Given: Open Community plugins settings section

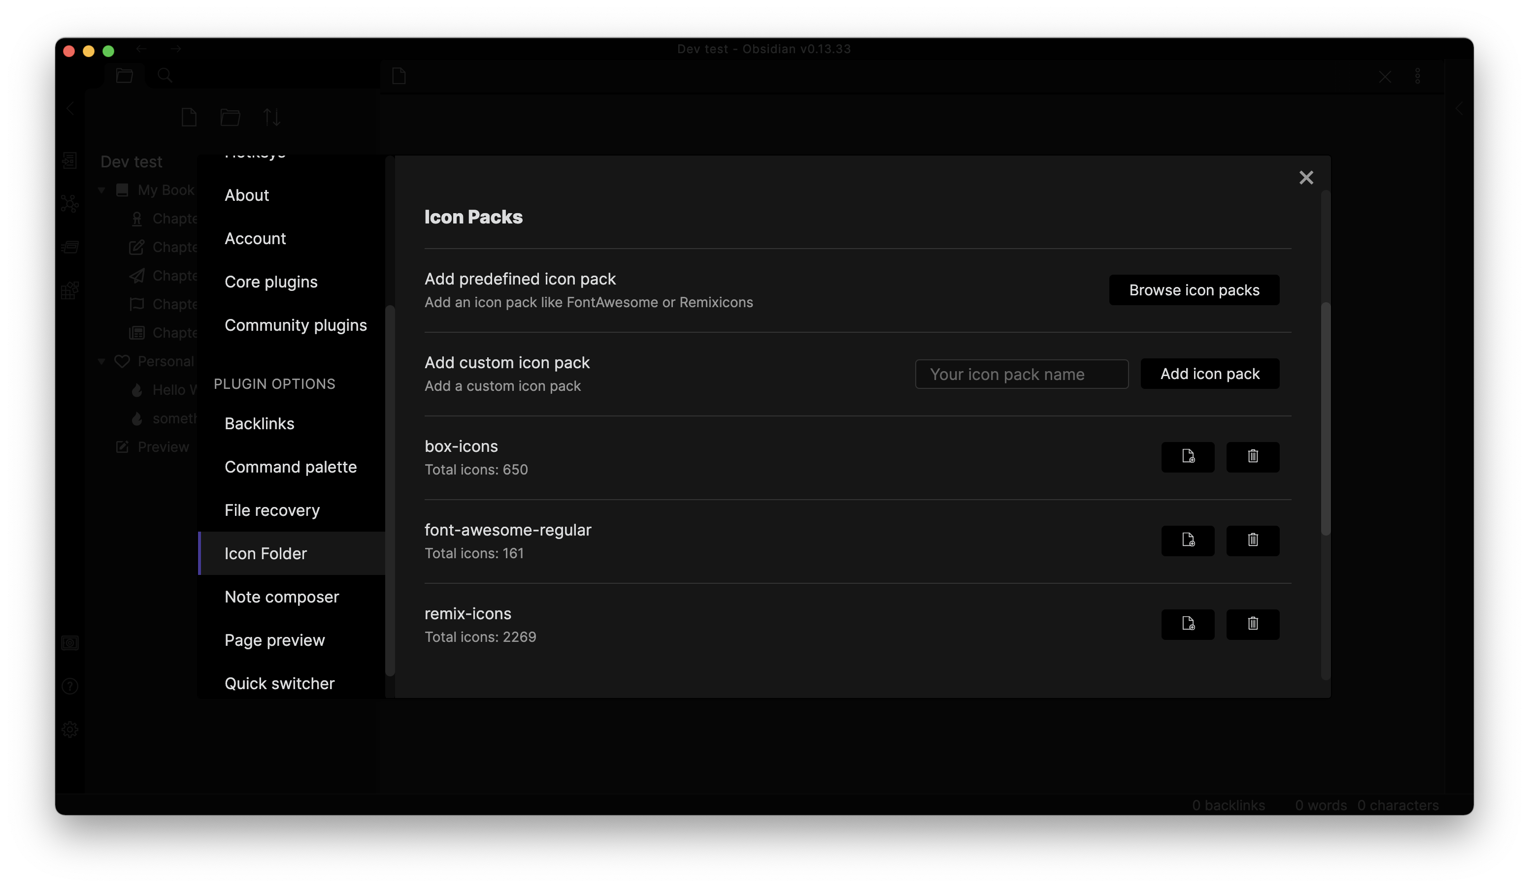Looking at the screenshot, I should 296,325.
